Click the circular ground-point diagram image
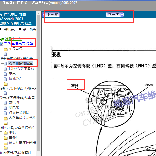The height and width of the screenshot is (156, 156). (111, 104)
